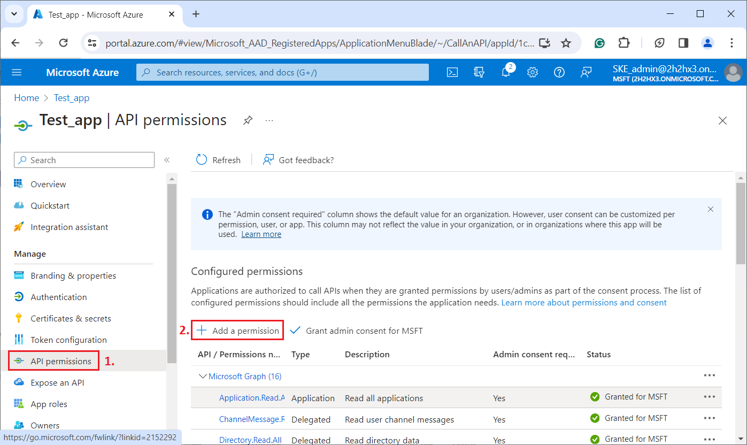Click Add a permission button
The height and width of the screenshot is (445, 747).
click(x=238, y=331)
